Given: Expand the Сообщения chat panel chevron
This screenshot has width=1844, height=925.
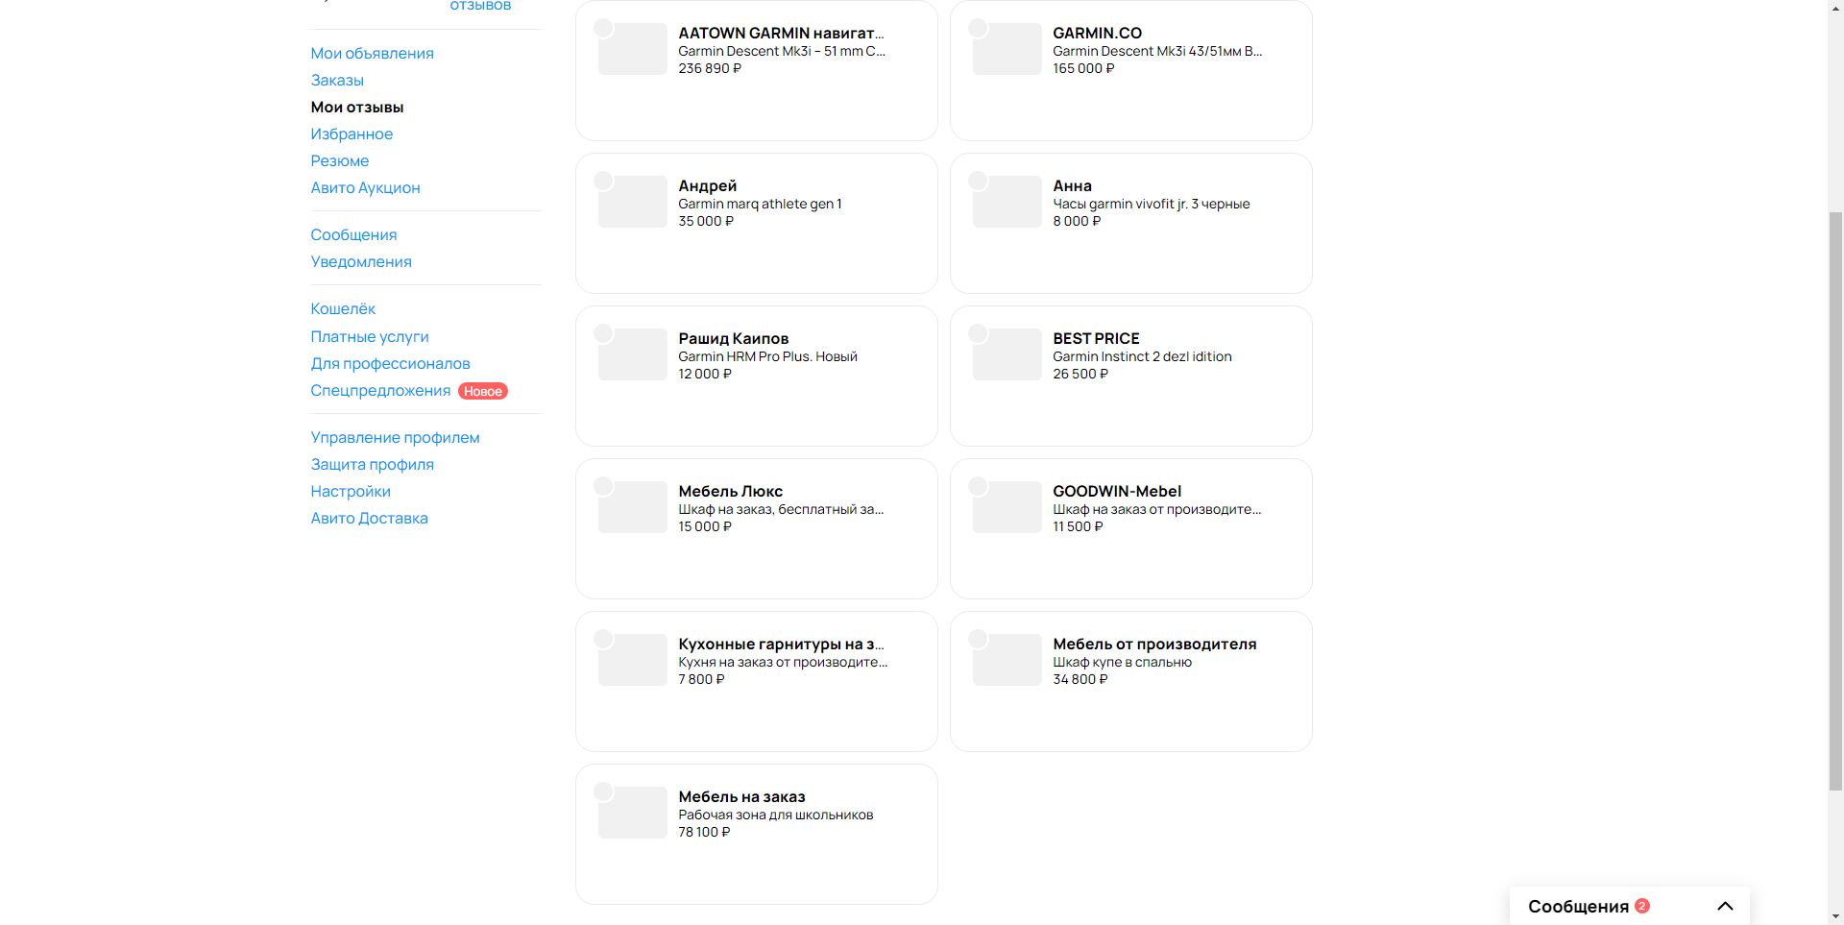Looking at the screenshot, I should (x=1725, y=906).
